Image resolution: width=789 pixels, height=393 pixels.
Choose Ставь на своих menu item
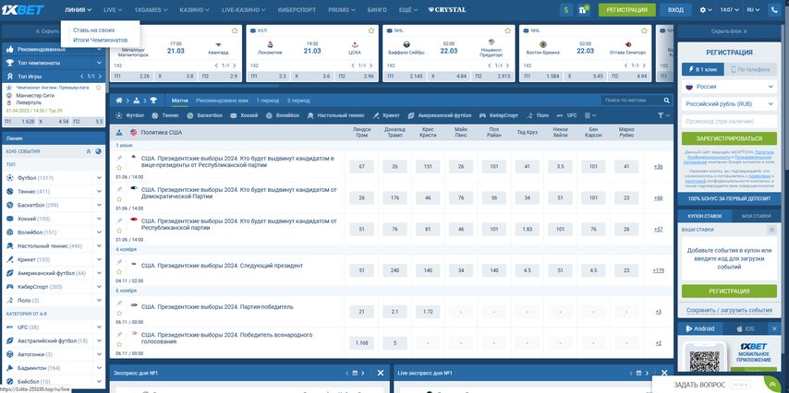click(x=93, y=30)
